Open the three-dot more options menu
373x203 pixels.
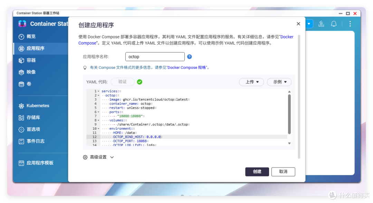[x=350, y=24]
